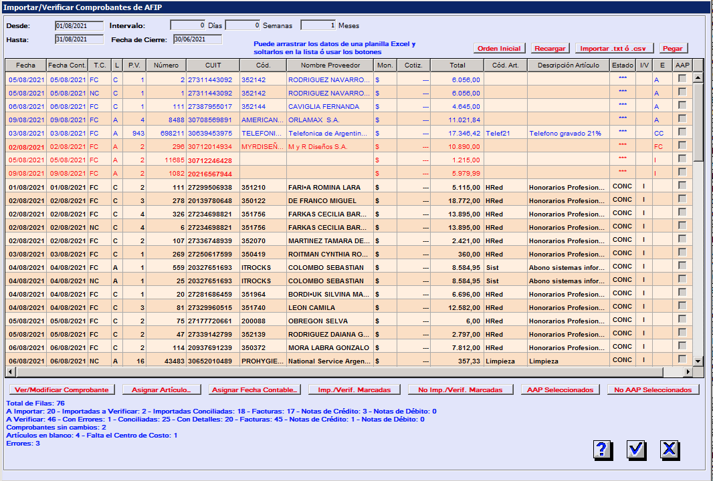Focus the Fecha de Cierre field
This screenshot has width=713, height=481.
coord(197,39)
